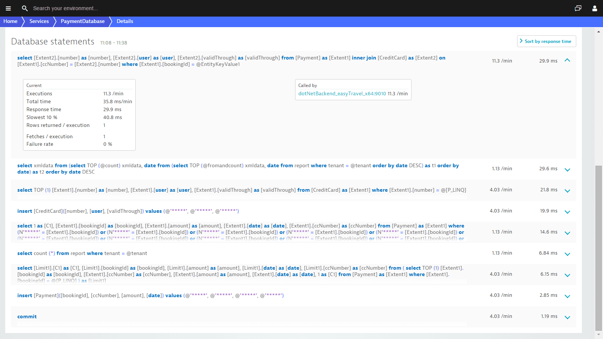
Task: Open dotNetBackend_easyTravel_x64:9010 link
Action: click(342, 94)
